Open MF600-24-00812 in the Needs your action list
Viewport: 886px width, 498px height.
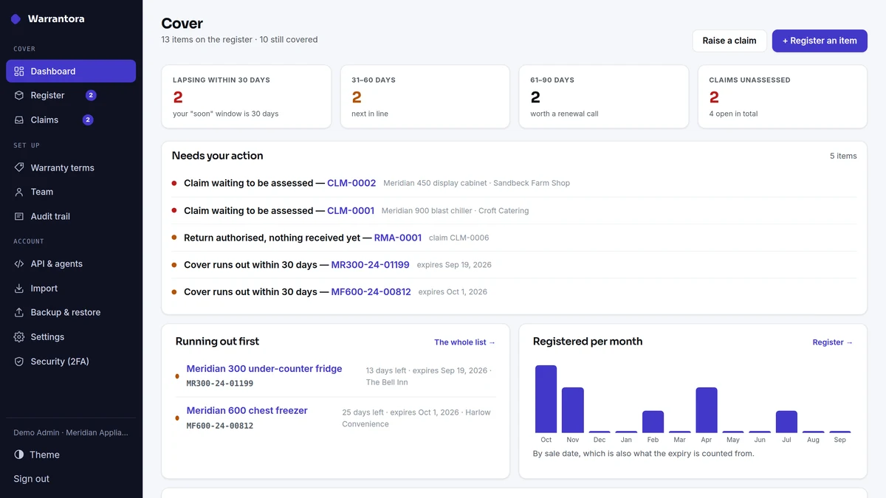[371, 291]
